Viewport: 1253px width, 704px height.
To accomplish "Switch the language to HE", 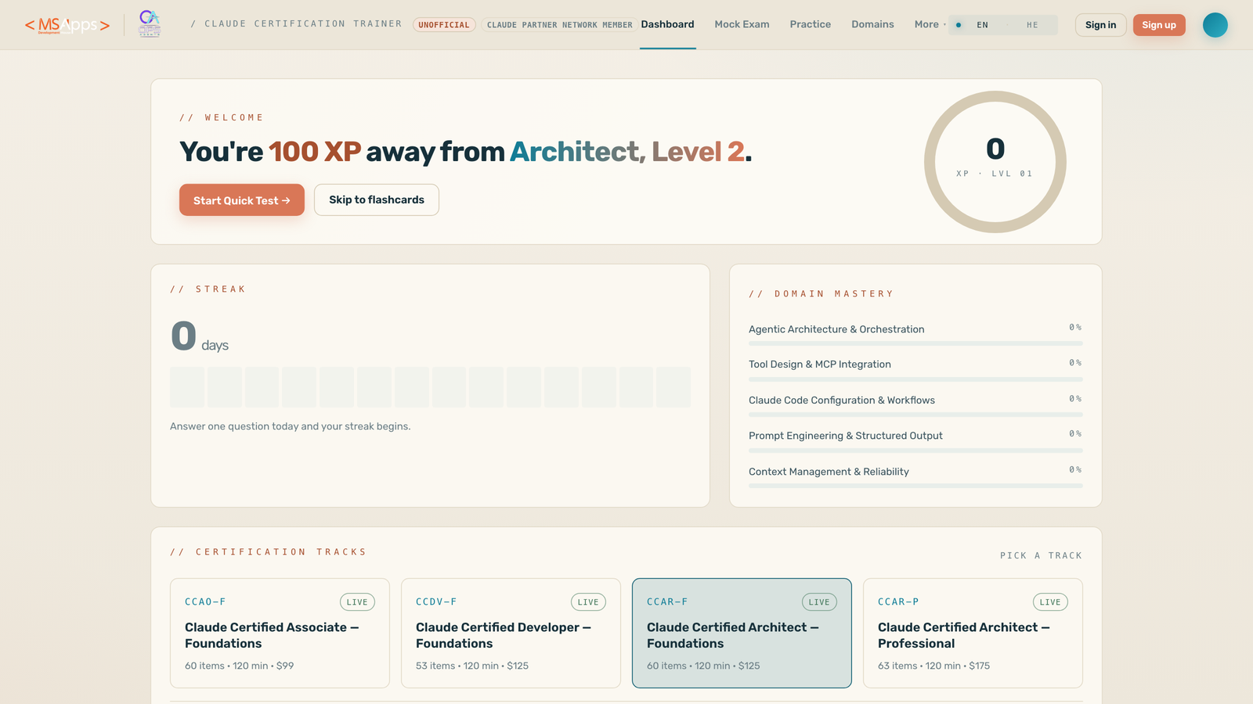I will (x=1031, y=25).
